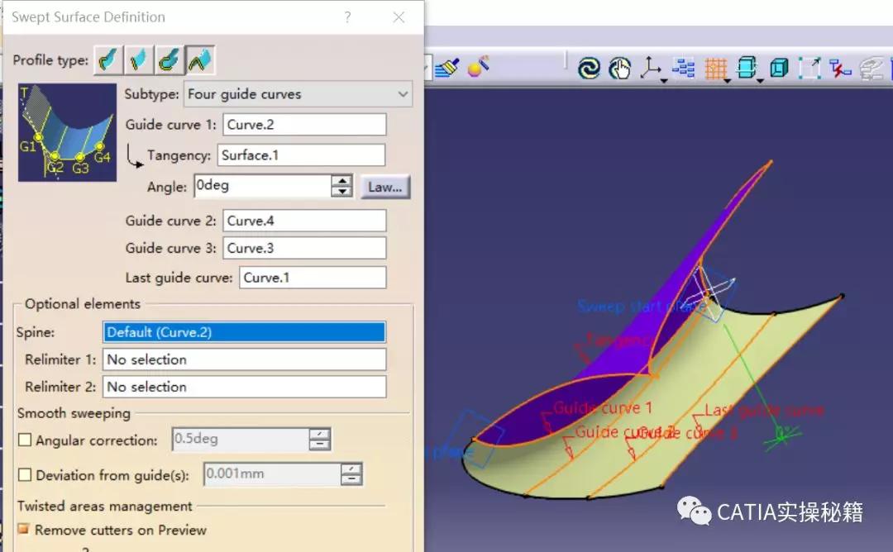
Task: Click the orange grid toolbar icon
Action: pyautogui.click(x=716, y=69)
